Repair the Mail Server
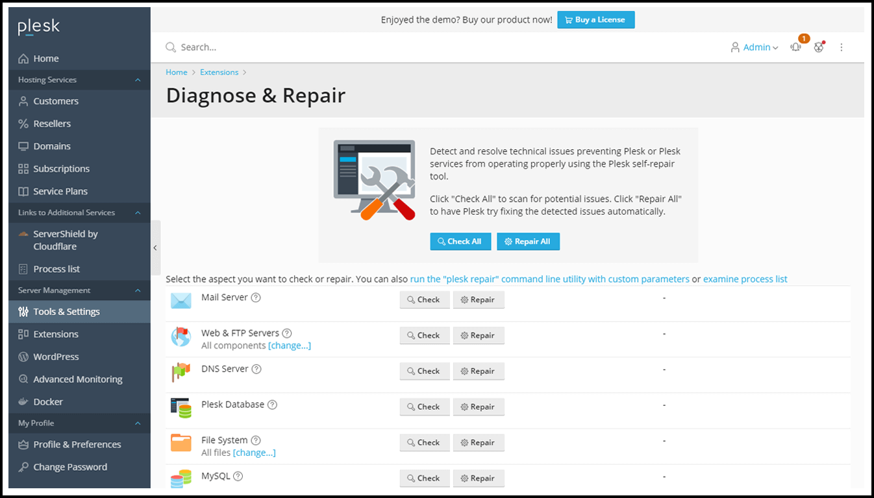 click(x=479, y=300)
